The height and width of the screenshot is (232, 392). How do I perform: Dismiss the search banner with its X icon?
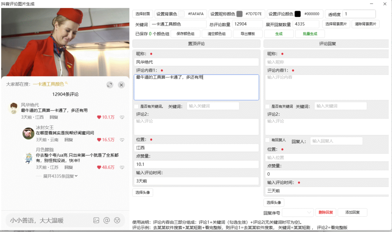coord(121,85)
